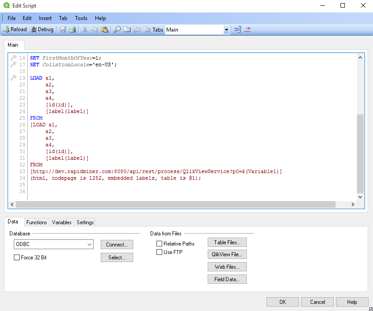Start the script Debug tool
Viewport: 373px width, 311px height.
click(41, 29)
